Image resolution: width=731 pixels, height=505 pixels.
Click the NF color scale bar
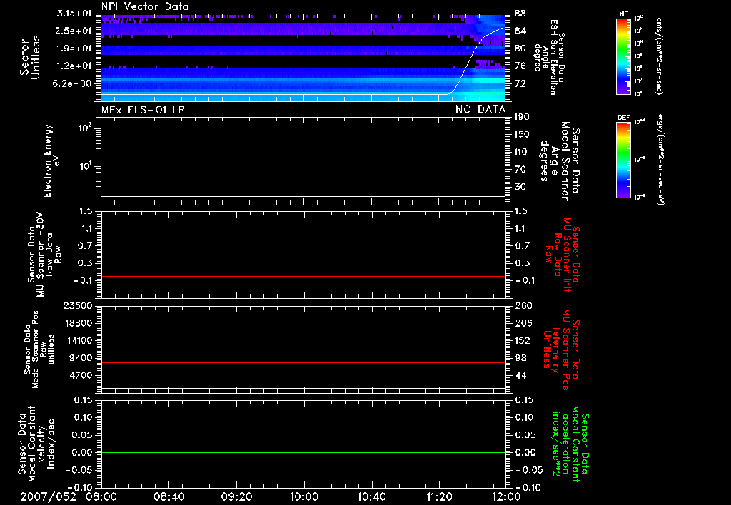click(624, 56)
